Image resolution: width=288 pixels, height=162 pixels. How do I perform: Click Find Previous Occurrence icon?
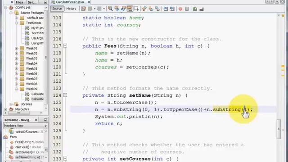[117, 9]
